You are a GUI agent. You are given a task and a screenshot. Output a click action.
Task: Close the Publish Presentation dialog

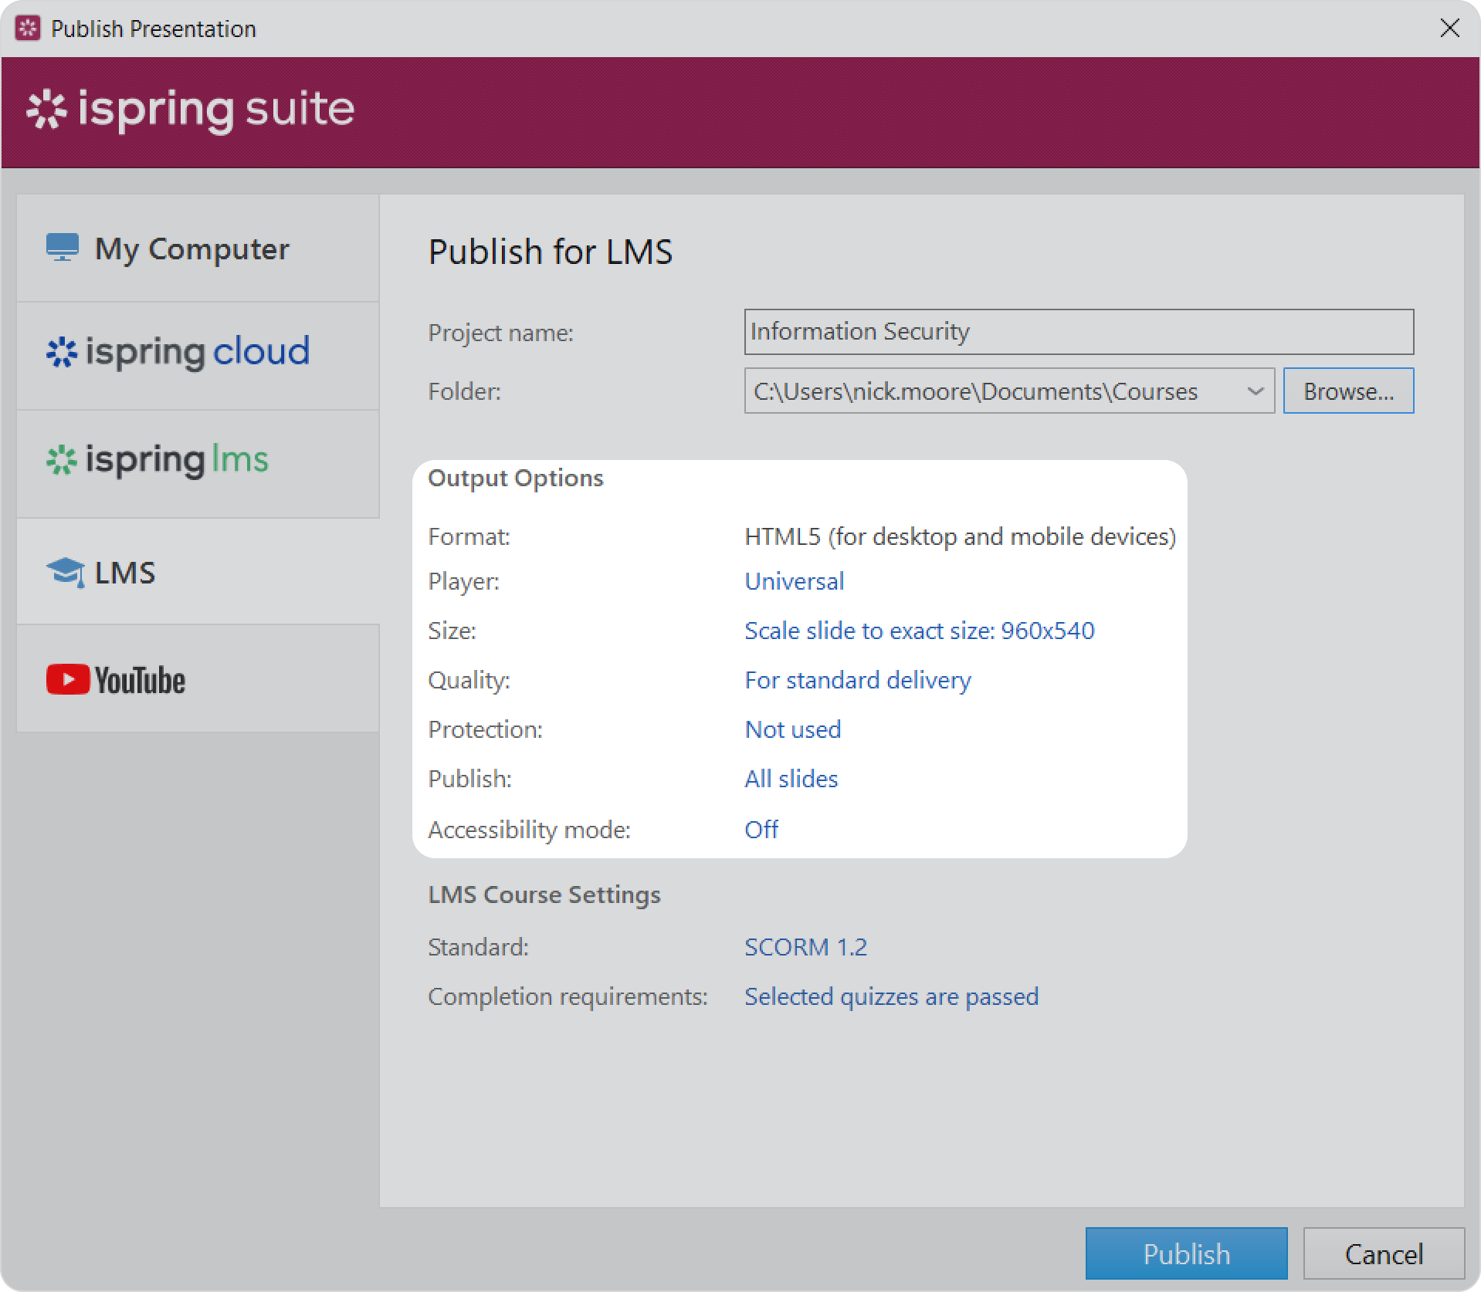tap(1449, 29)
